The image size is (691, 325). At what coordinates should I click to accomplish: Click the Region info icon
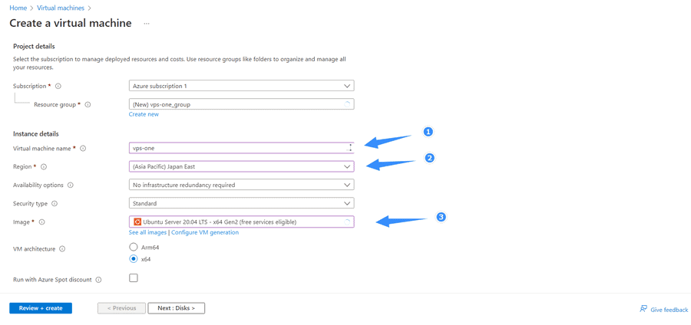(44, 167)
